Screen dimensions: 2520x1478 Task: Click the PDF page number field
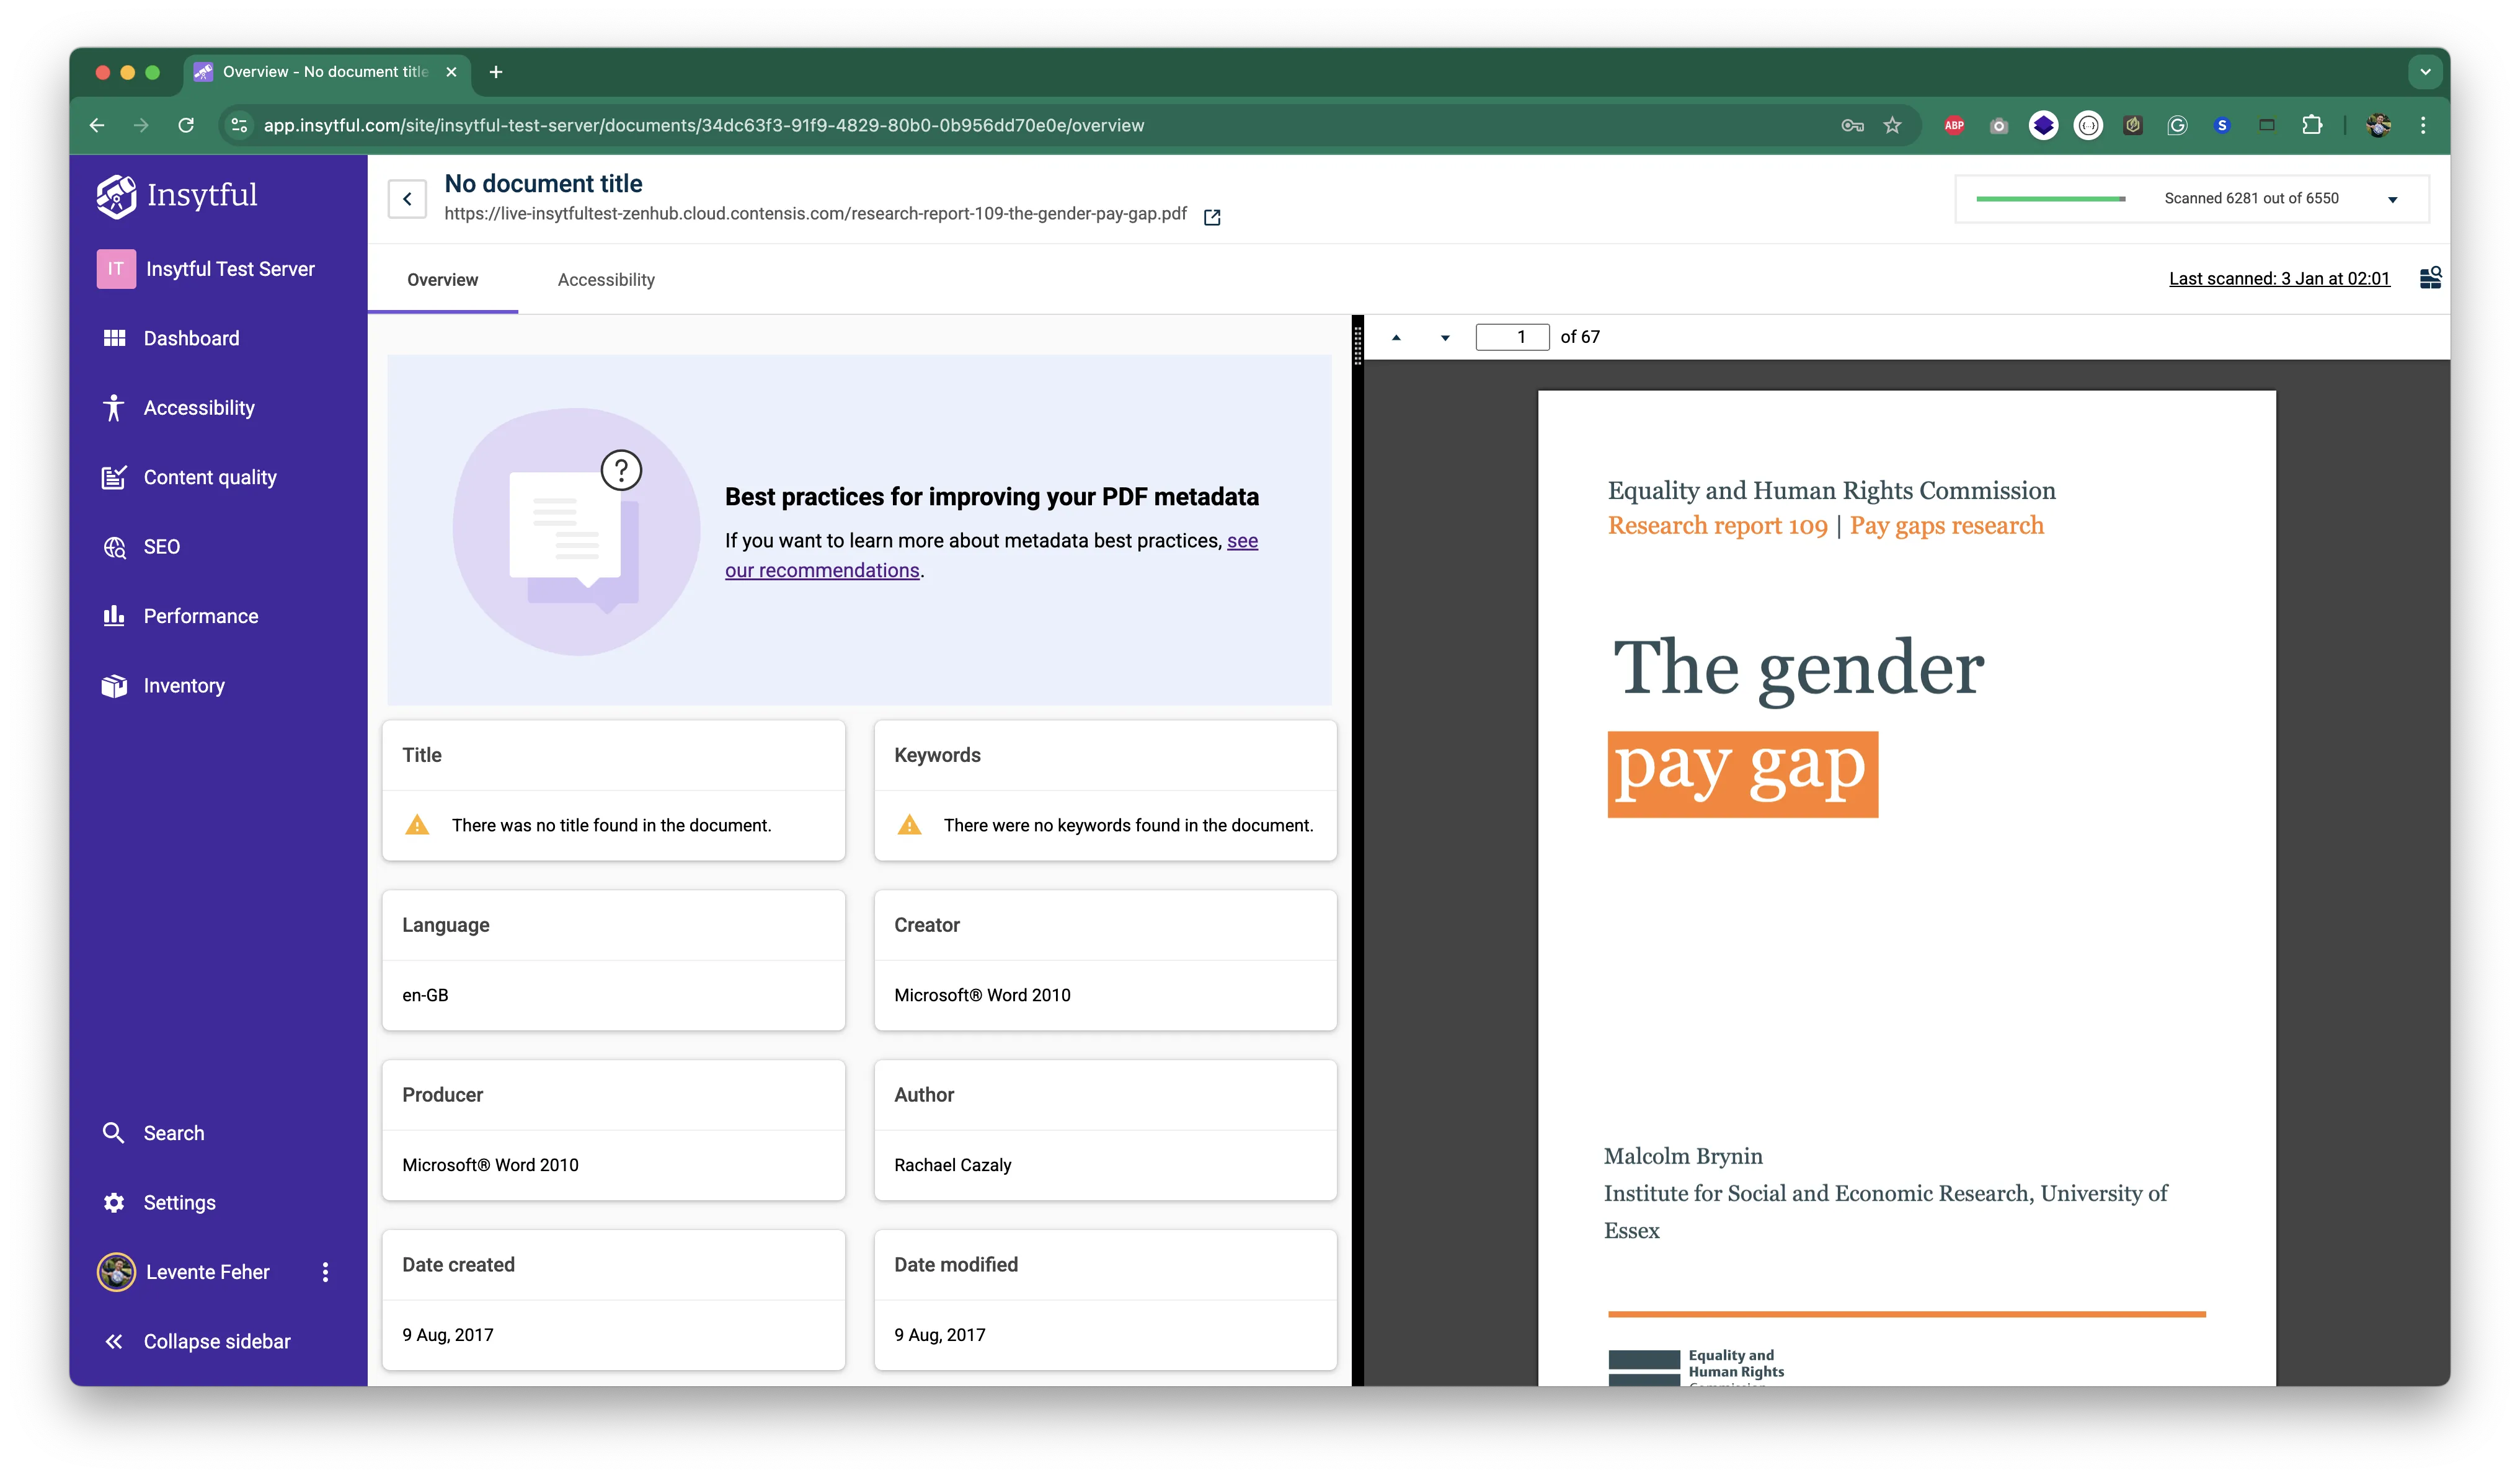(x=1512, y=337)
